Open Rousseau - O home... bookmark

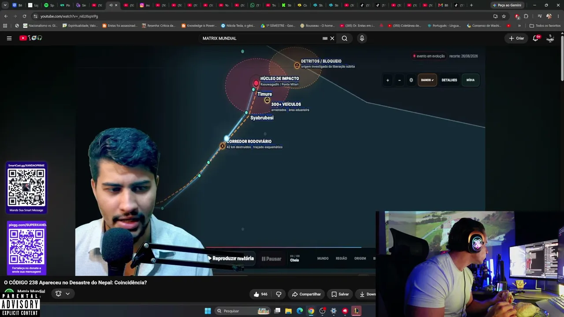[317, 26]
